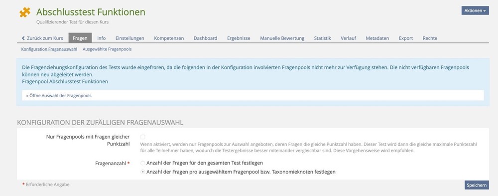Image resolution: width=498 pixels, height=196 pixels.
Task: Toggle Nur Fragenpools mit gleicher Punktzahl checkbox
Action: point(142,137)
